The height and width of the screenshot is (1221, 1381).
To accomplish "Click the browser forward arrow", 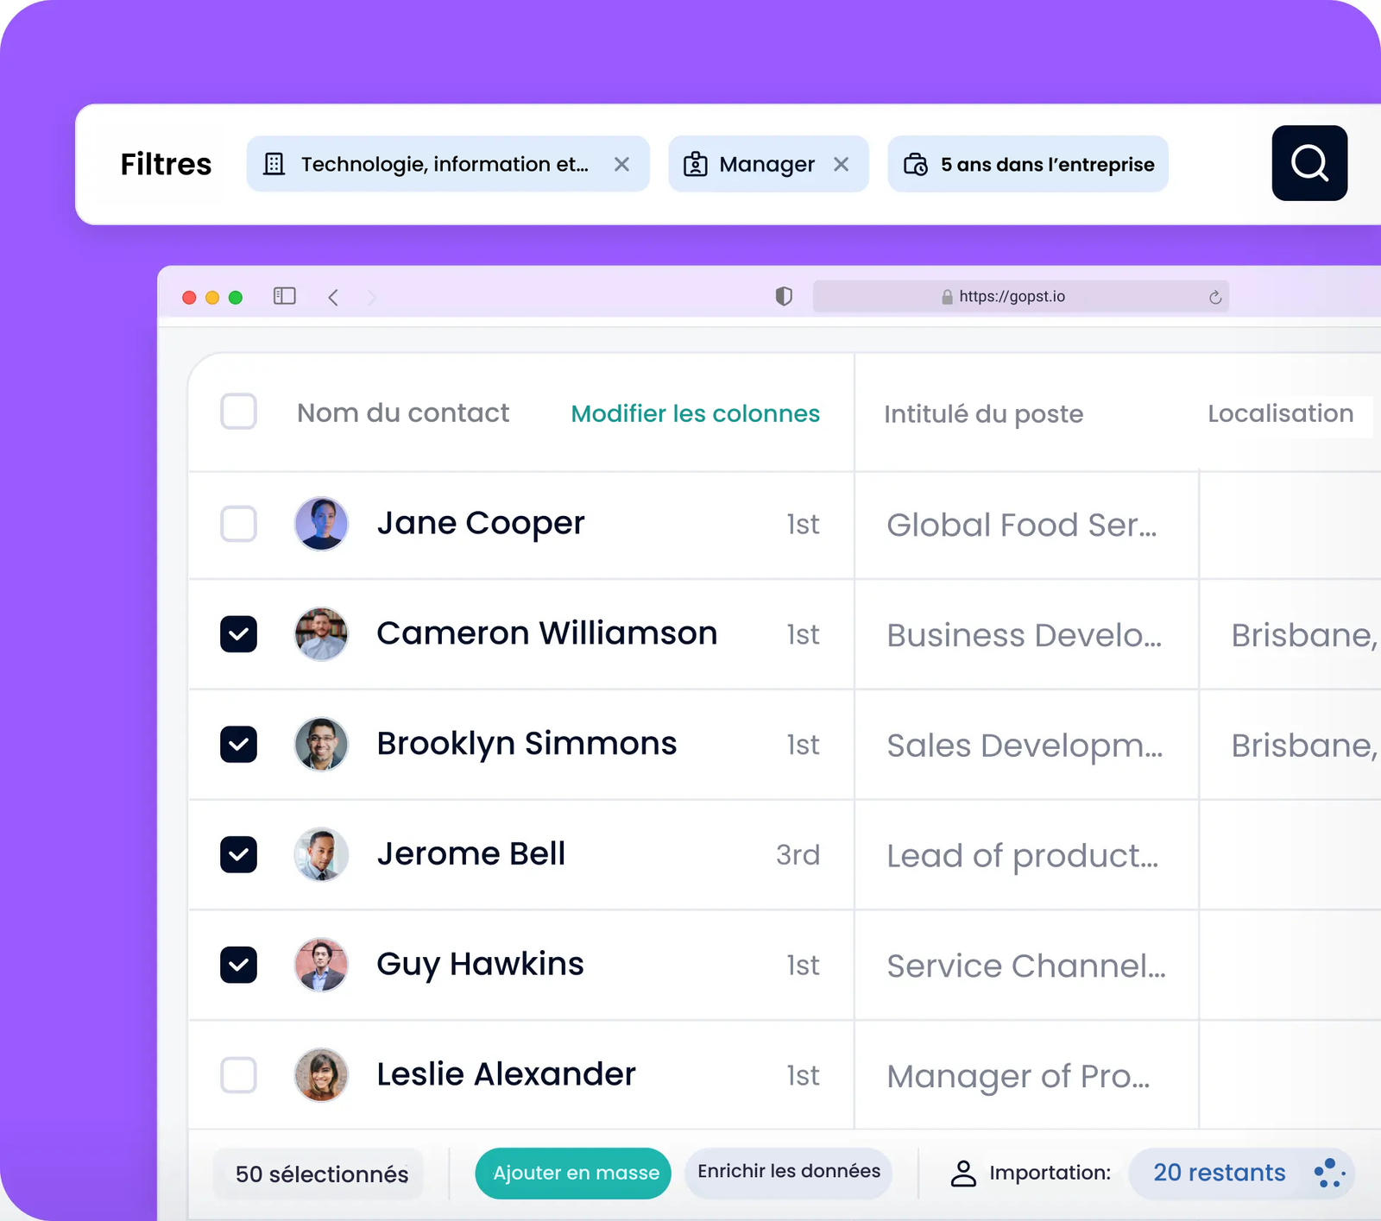I will (372, 297).
